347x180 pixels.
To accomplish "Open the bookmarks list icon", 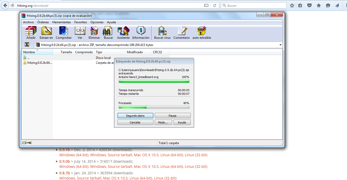I will click(x=300, y=5).
